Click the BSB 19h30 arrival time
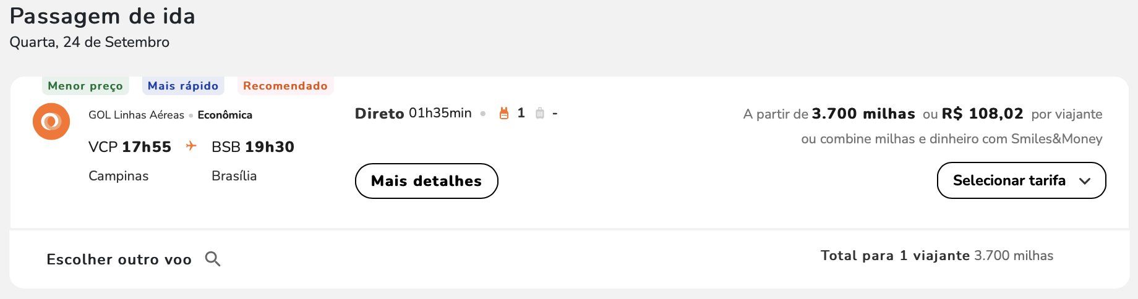The image size is (1138, 299). (253, 147)
